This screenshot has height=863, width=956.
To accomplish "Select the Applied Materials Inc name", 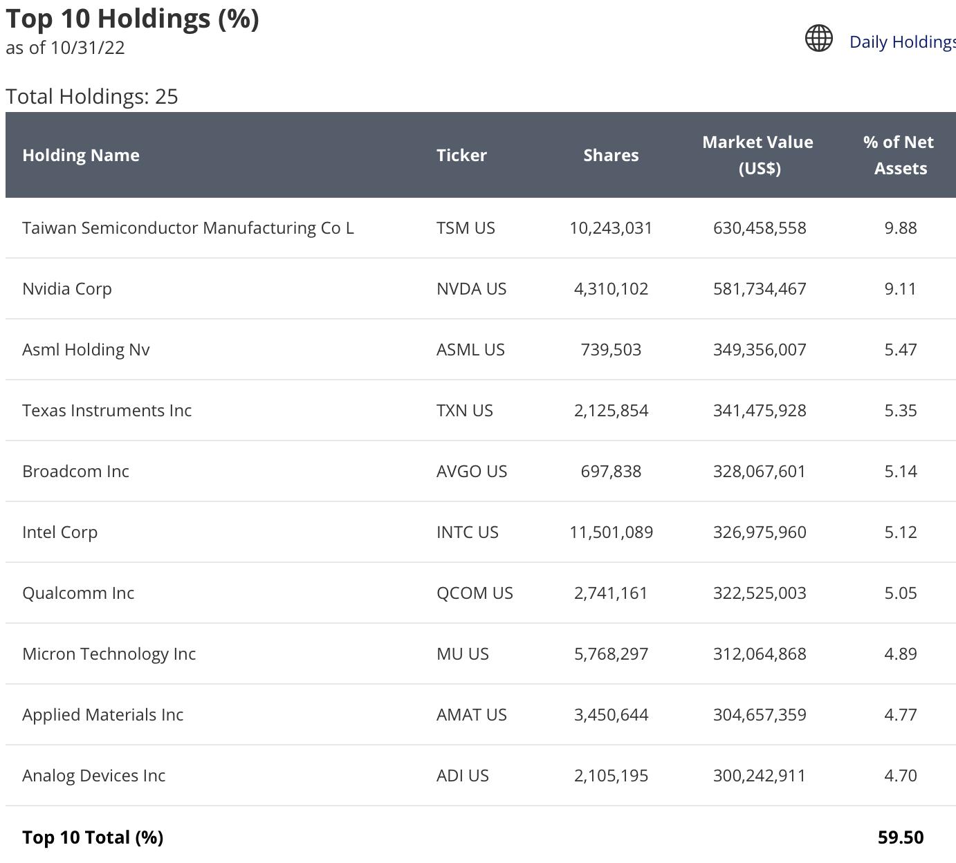I will pyautogui.click(x=103, y=715).
